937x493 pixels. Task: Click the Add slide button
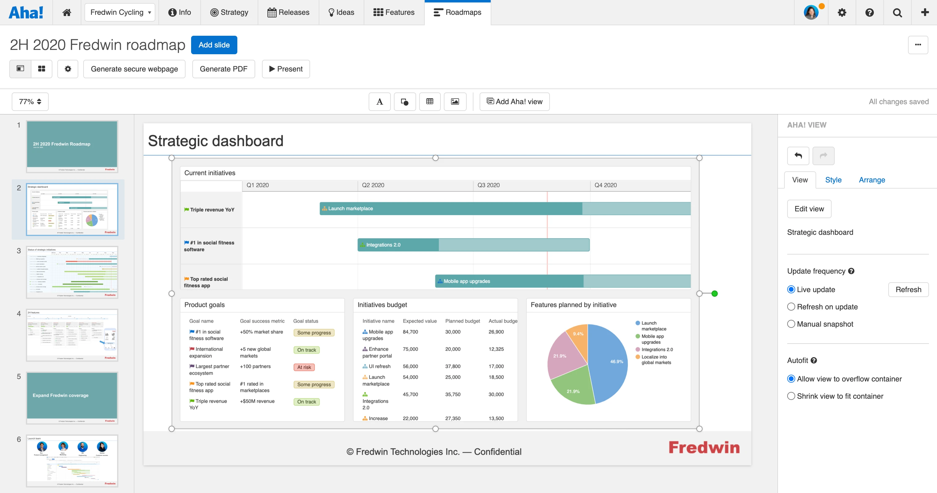tap(214, 45)
